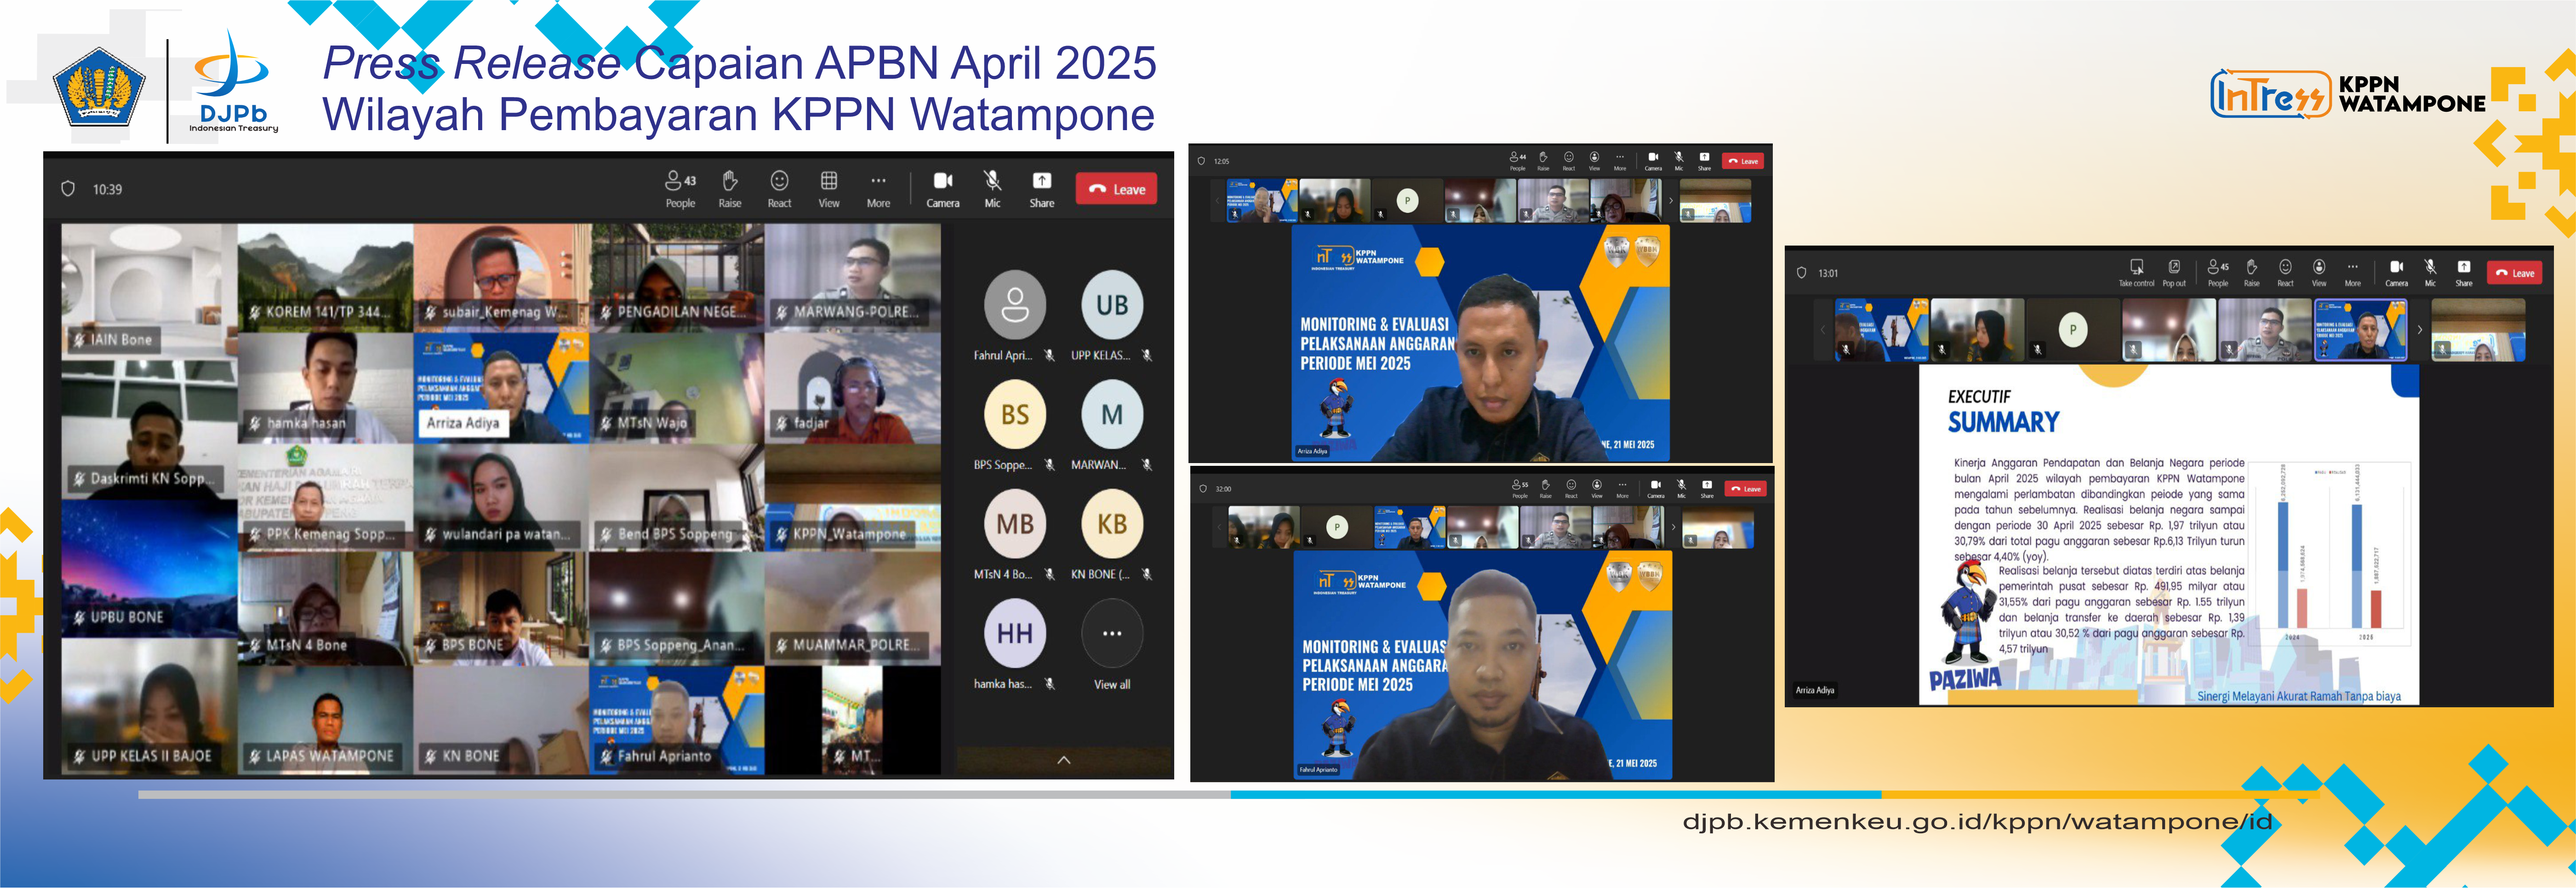
Task: Open React menu in the 32:00 meeting
Action: tap(1571, 488)
